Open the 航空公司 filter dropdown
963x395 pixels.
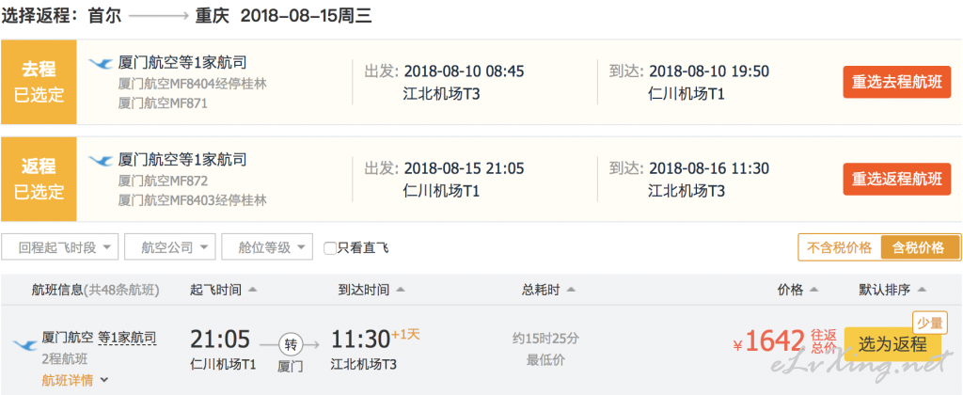click(170, 247)
